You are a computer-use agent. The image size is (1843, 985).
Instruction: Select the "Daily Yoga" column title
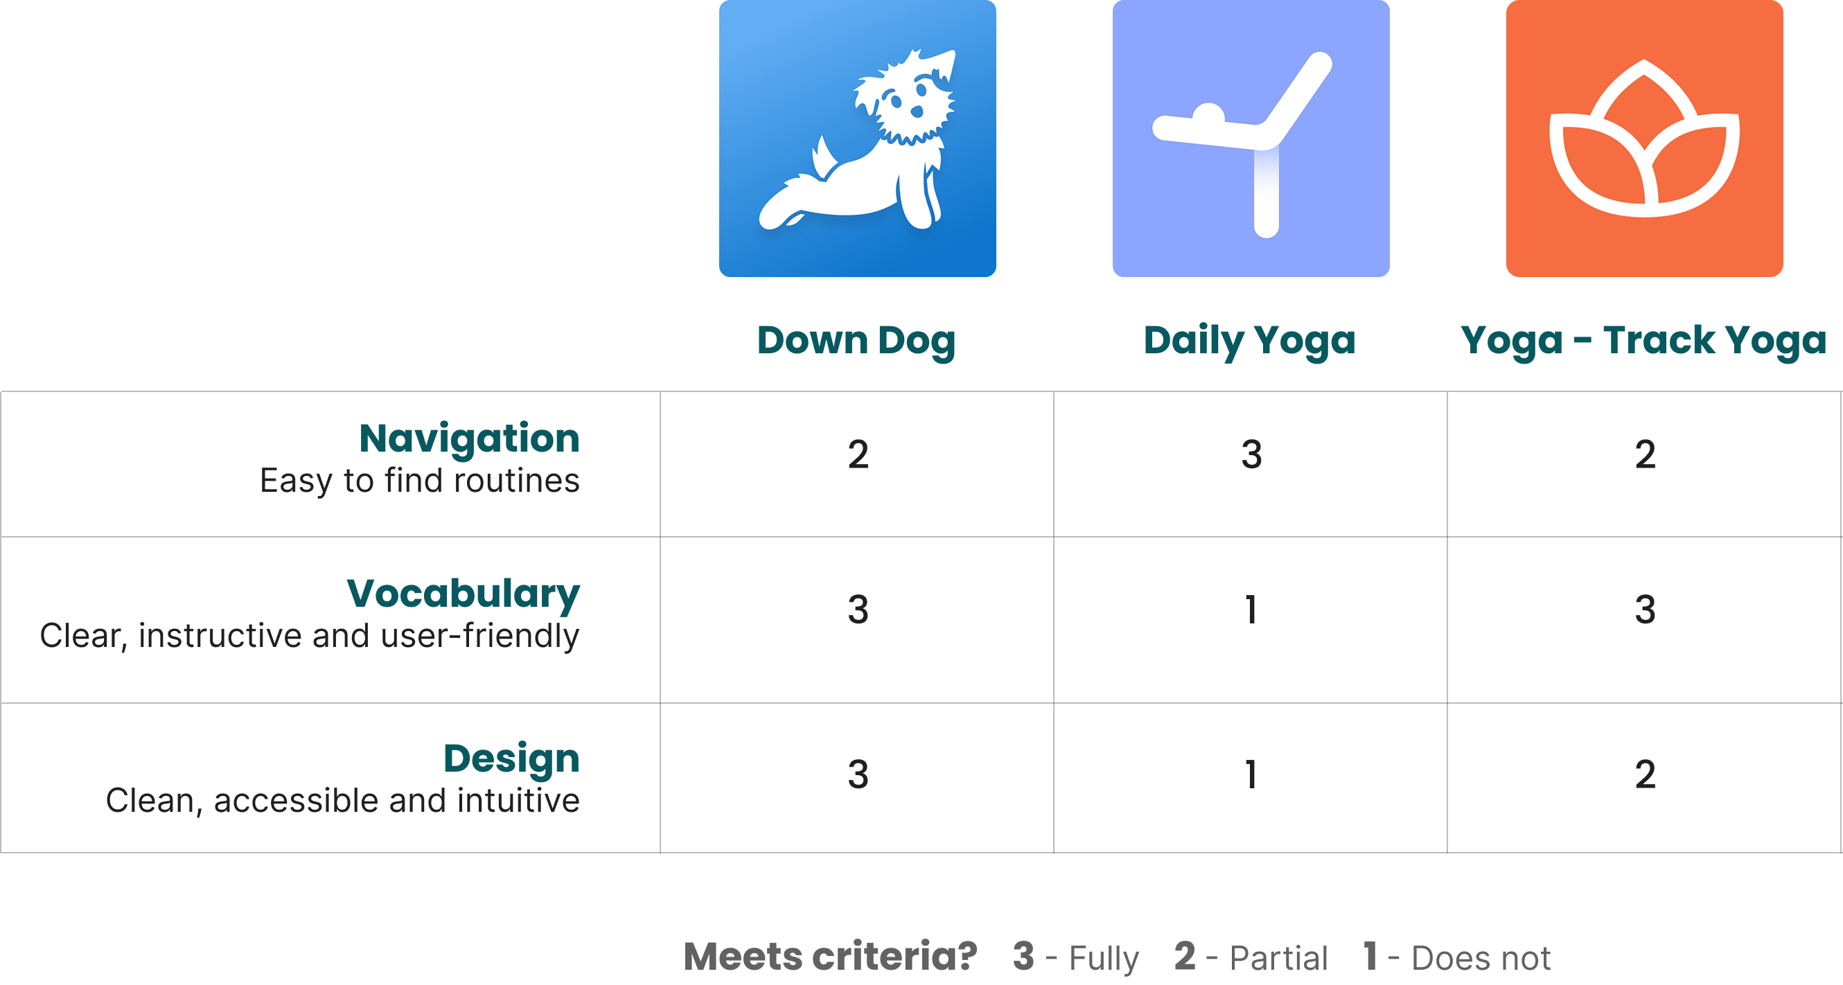[1250, 341]
